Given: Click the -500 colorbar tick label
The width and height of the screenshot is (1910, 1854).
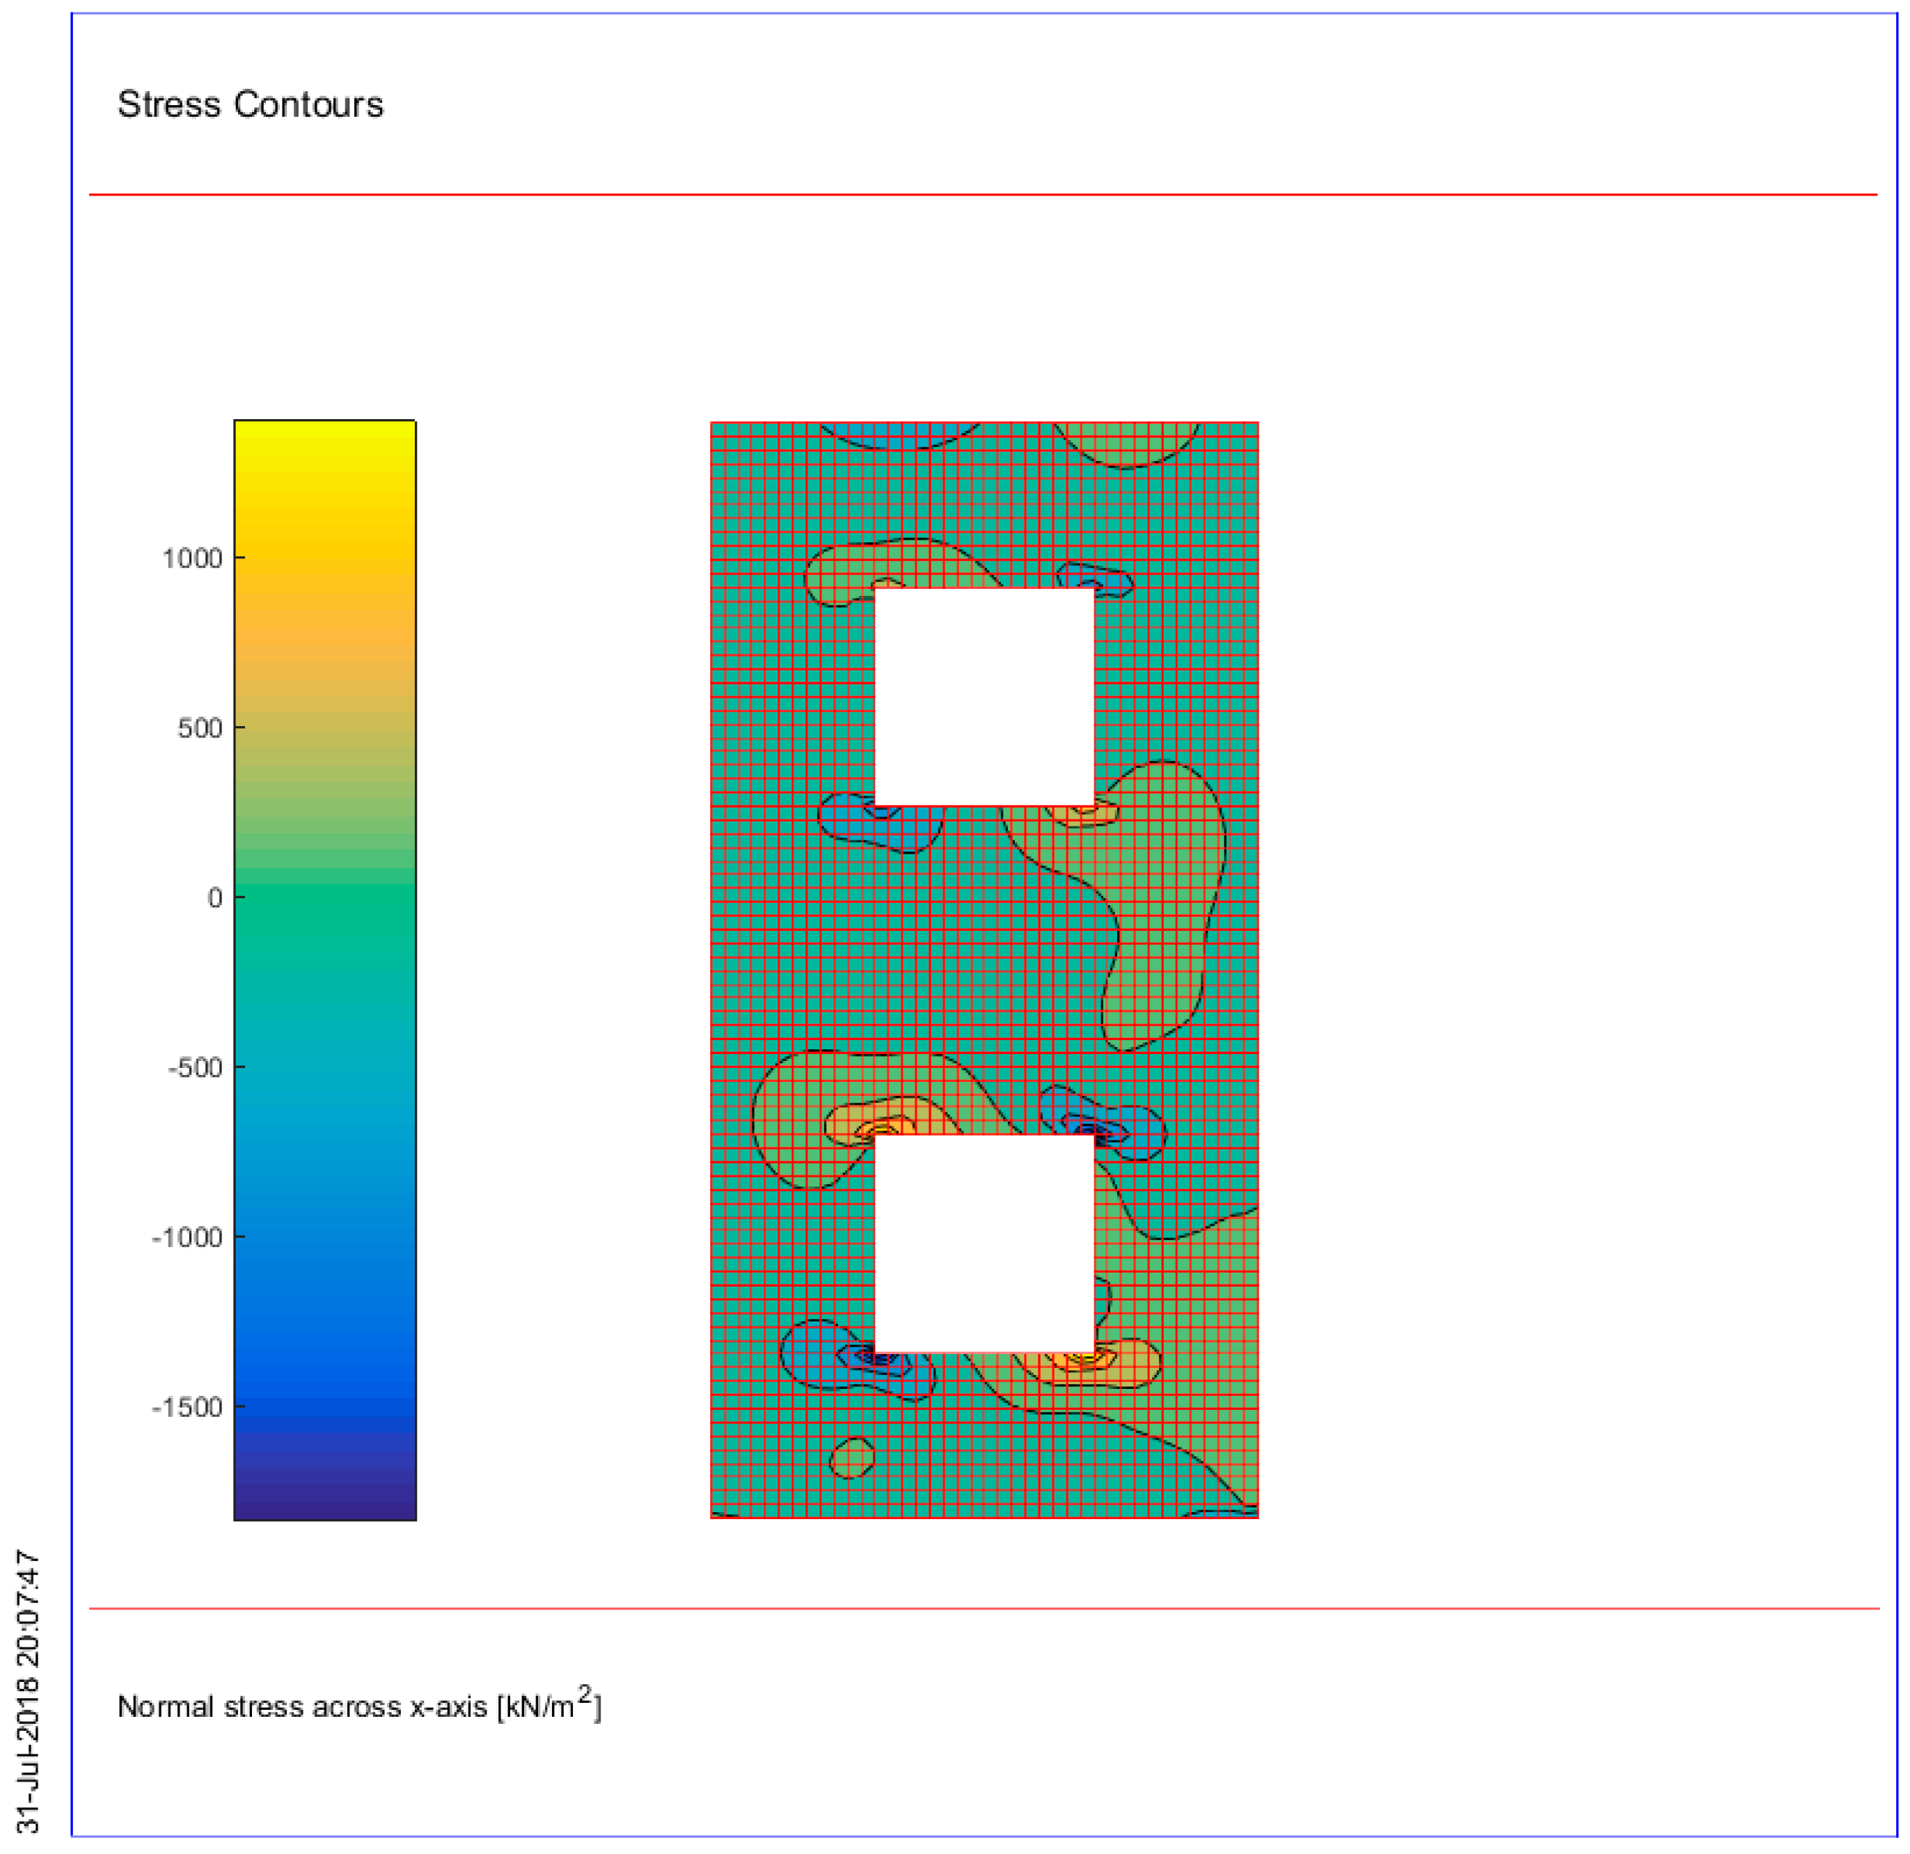Looking at the screenshot, I should coord(195,1067).
